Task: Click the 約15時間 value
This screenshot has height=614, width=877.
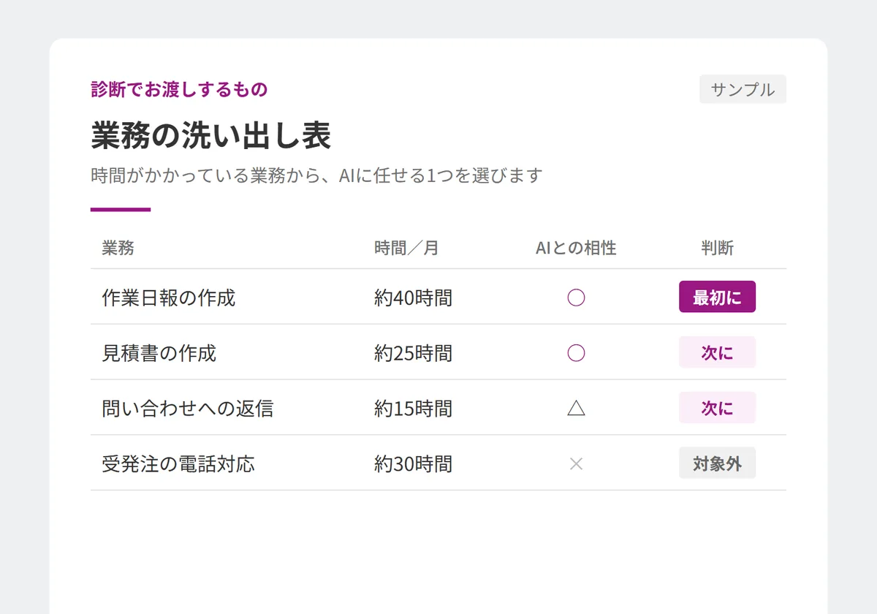Action: (x=413, y=409)
